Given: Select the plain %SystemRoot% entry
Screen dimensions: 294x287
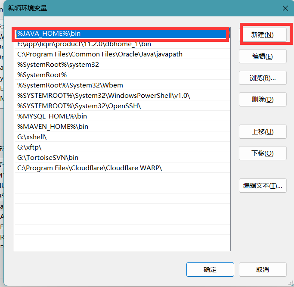Looking at the screenshot, I should point(122,75).
